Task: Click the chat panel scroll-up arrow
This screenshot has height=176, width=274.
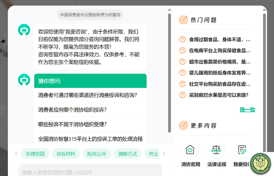Action: pos(169,10)
